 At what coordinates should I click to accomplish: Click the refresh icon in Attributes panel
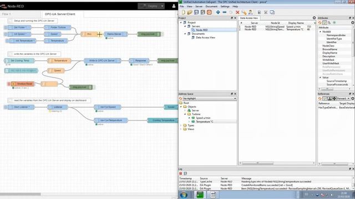(320, 23)
